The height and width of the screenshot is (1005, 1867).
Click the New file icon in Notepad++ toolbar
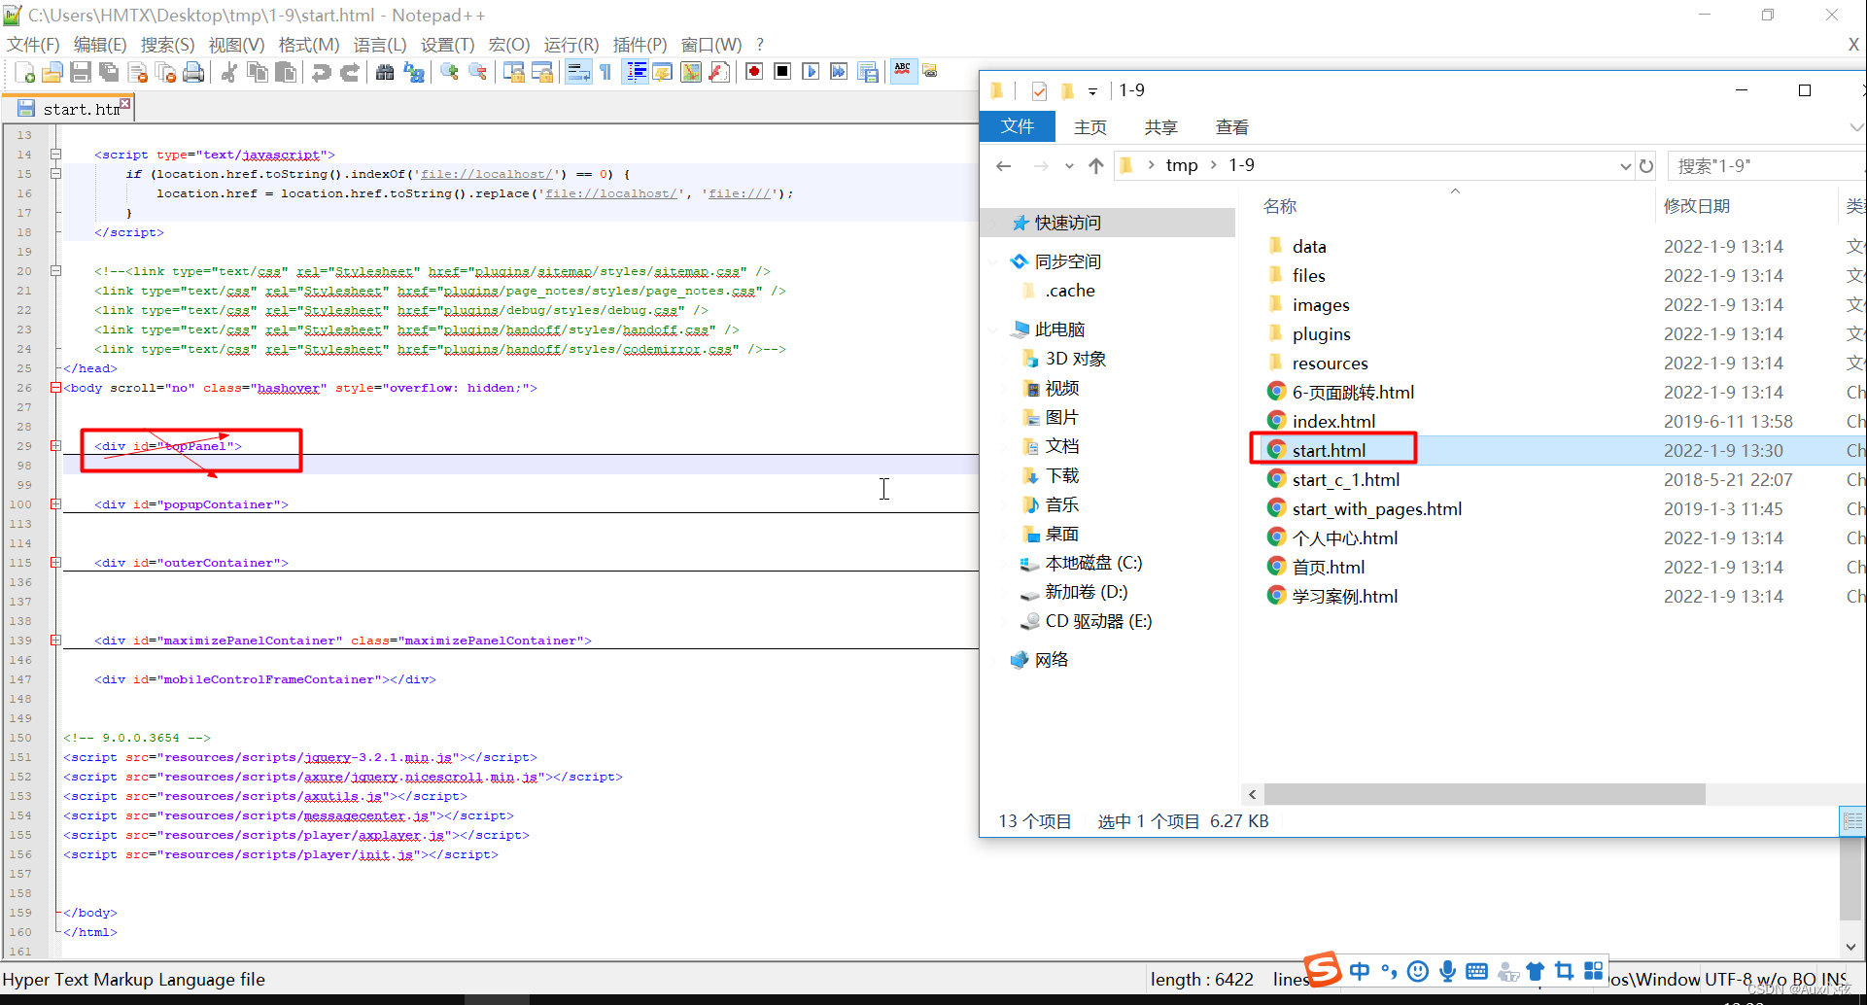click(x=25, y=72)
